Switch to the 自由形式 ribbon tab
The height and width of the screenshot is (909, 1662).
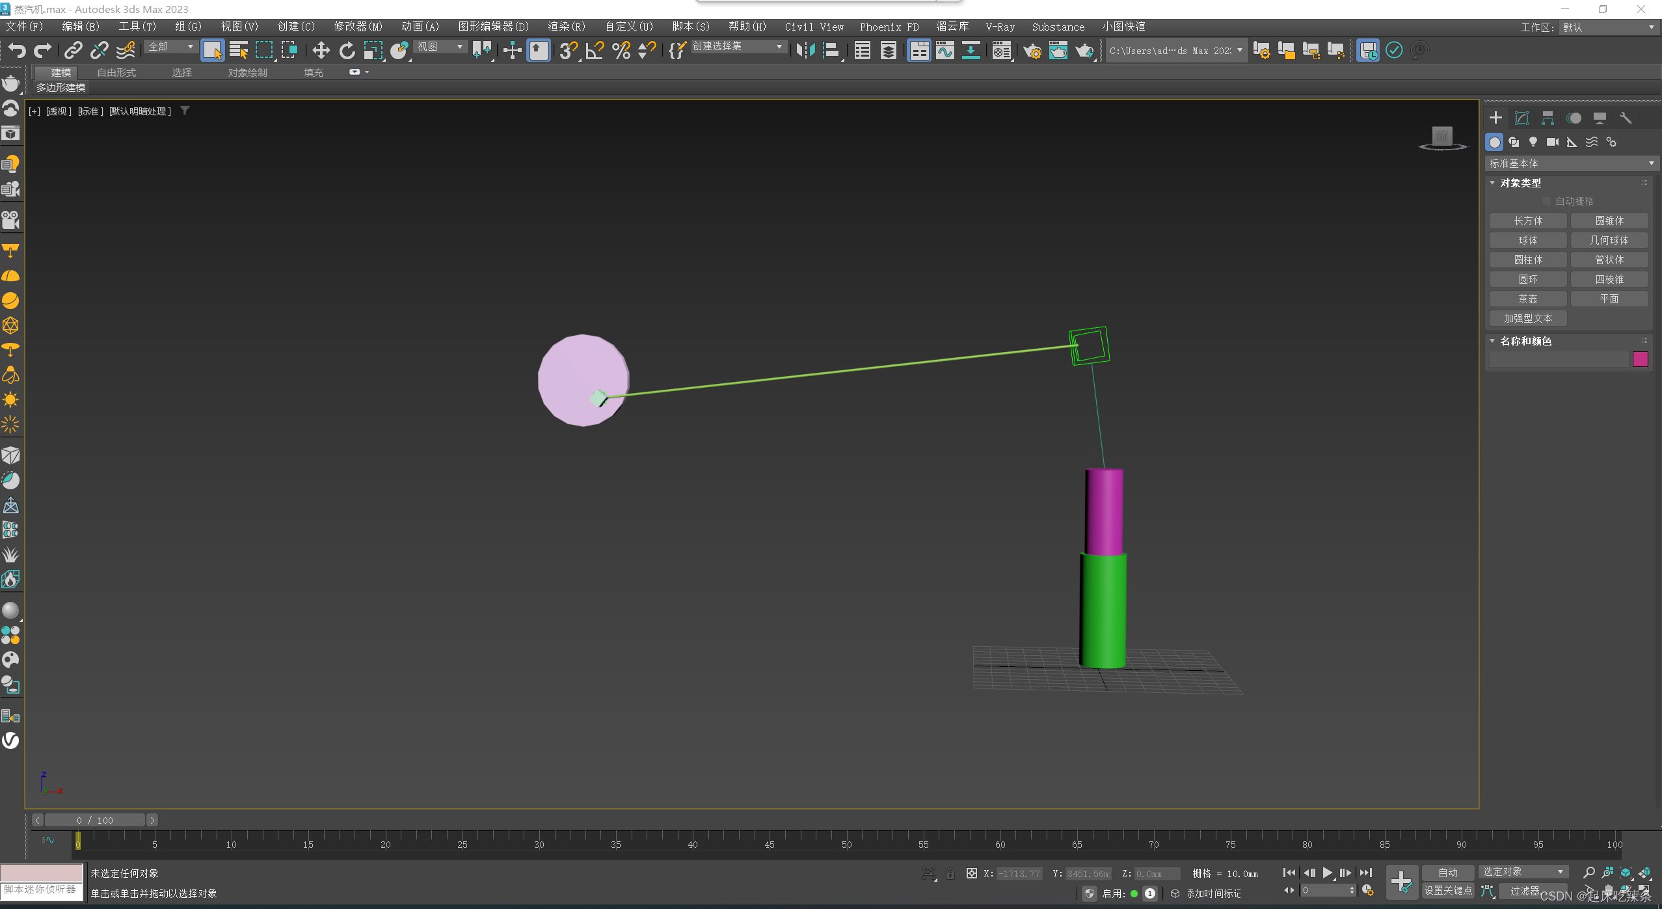click(x=116, y=72)
